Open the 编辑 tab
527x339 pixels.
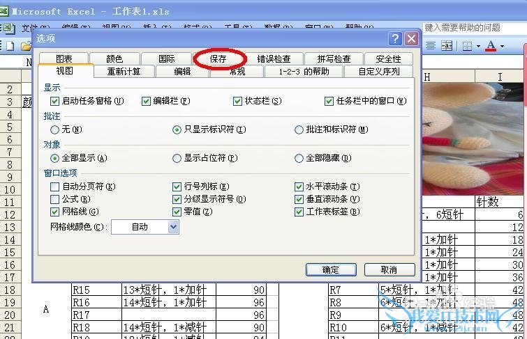(182, 72)
